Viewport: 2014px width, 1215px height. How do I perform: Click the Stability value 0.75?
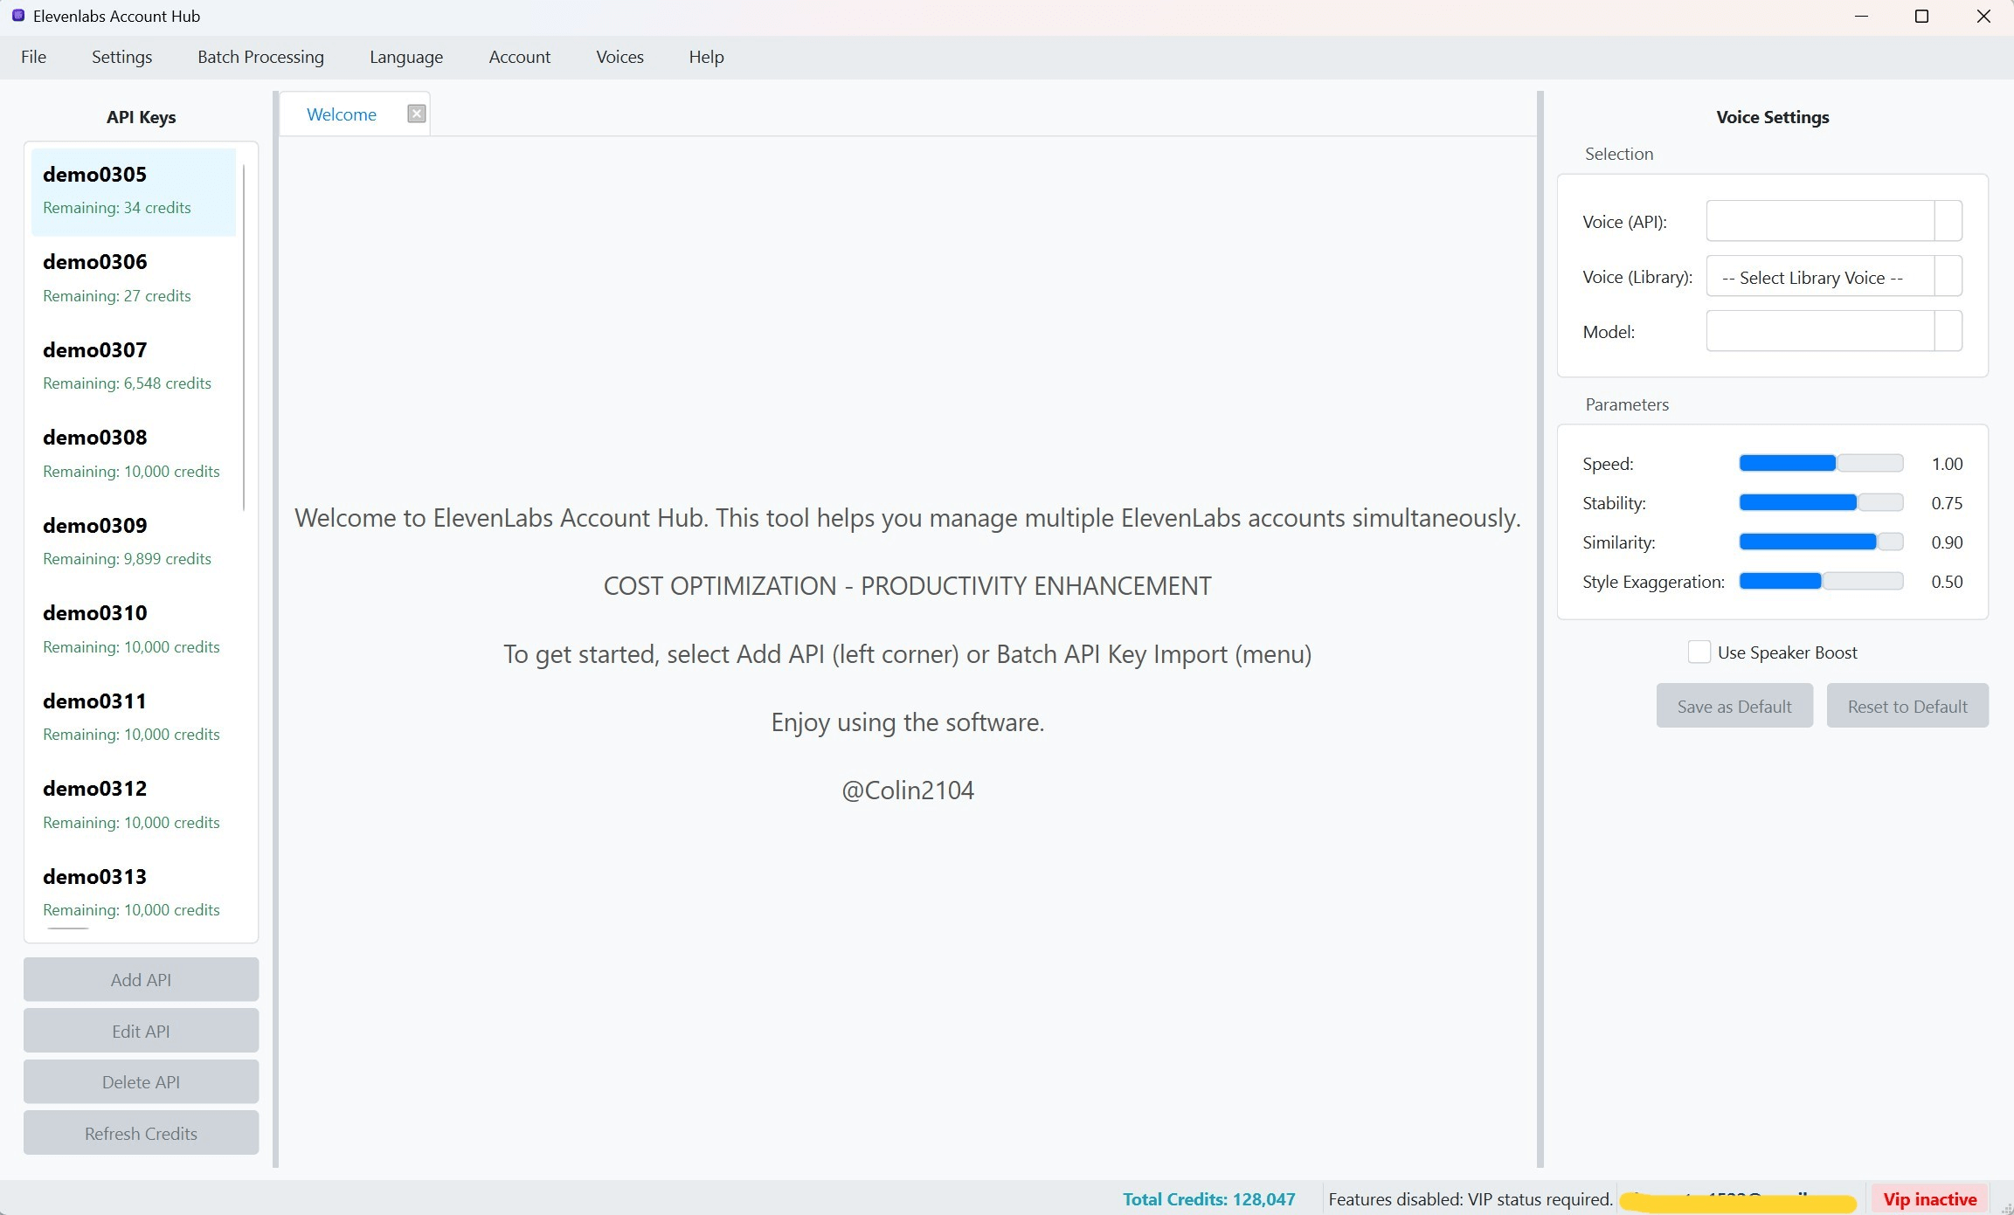[1947, 503]
